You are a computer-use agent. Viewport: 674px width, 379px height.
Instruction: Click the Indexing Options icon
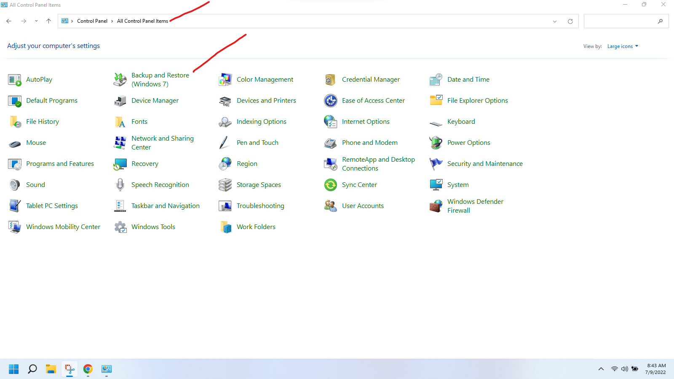point(225,122)
